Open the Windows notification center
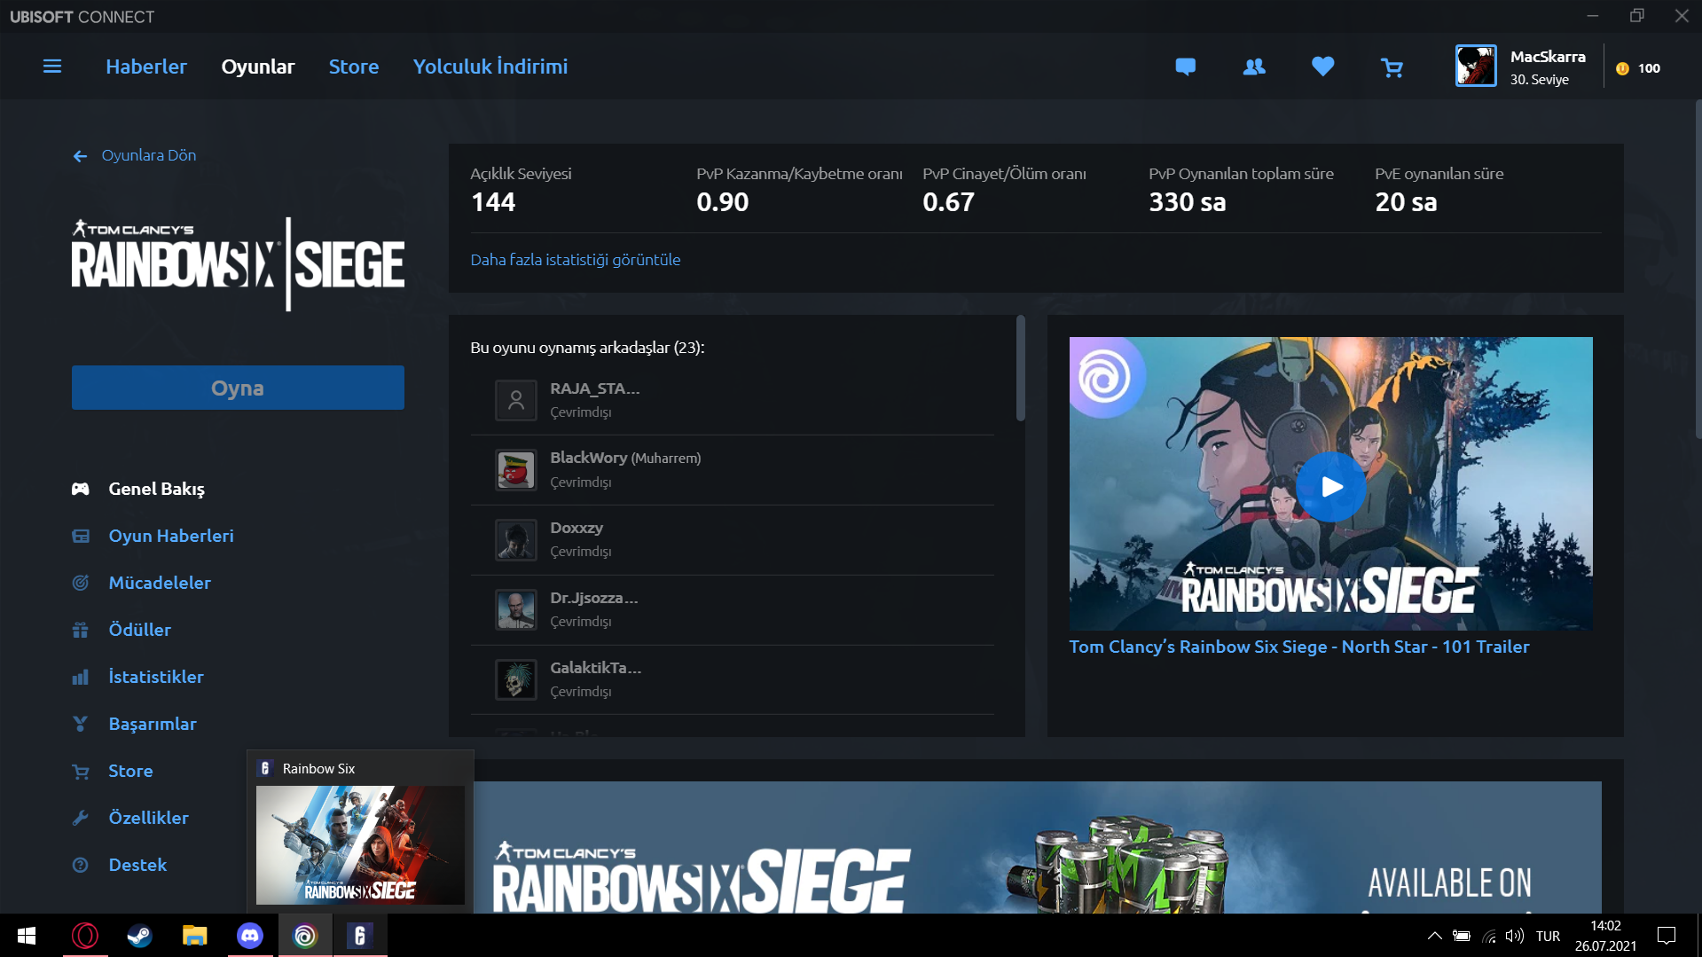 coord(1667,936)
